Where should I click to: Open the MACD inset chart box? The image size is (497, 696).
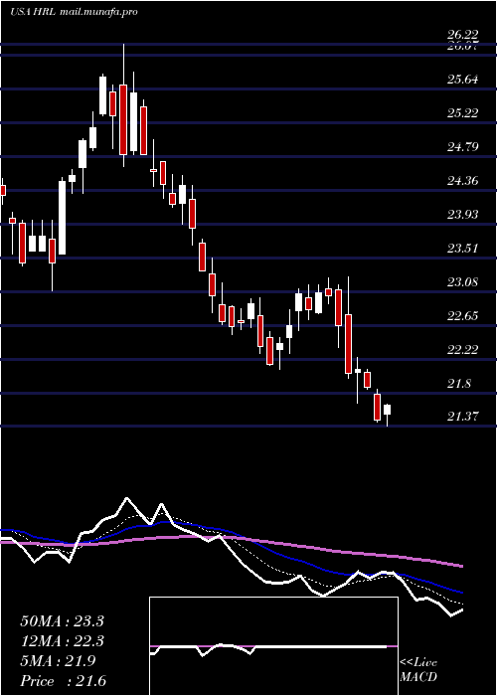pyautogui.click(x=273, y=646)
